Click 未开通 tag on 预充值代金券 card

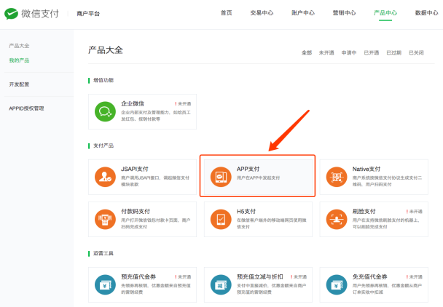point(183,277)
